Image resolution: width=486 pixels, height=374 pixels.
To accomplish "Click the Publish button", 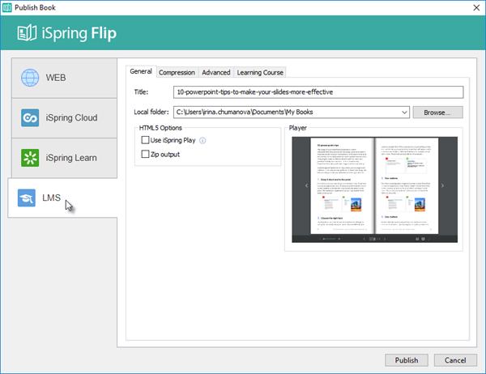I will [407, 360].
